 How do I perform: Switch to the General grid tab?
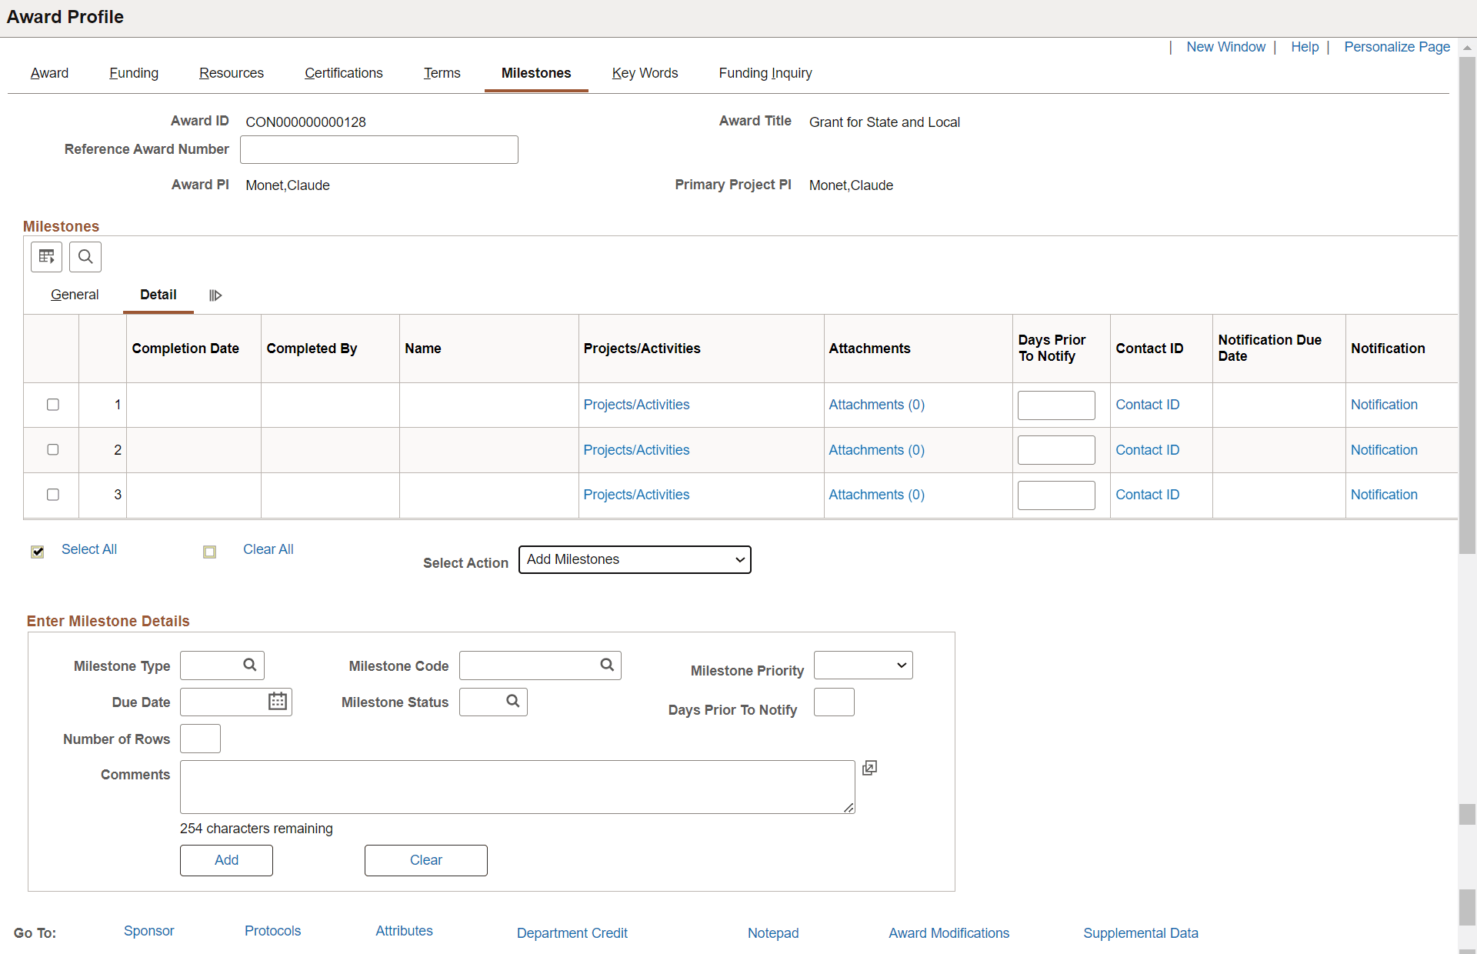tap(75, 295)
